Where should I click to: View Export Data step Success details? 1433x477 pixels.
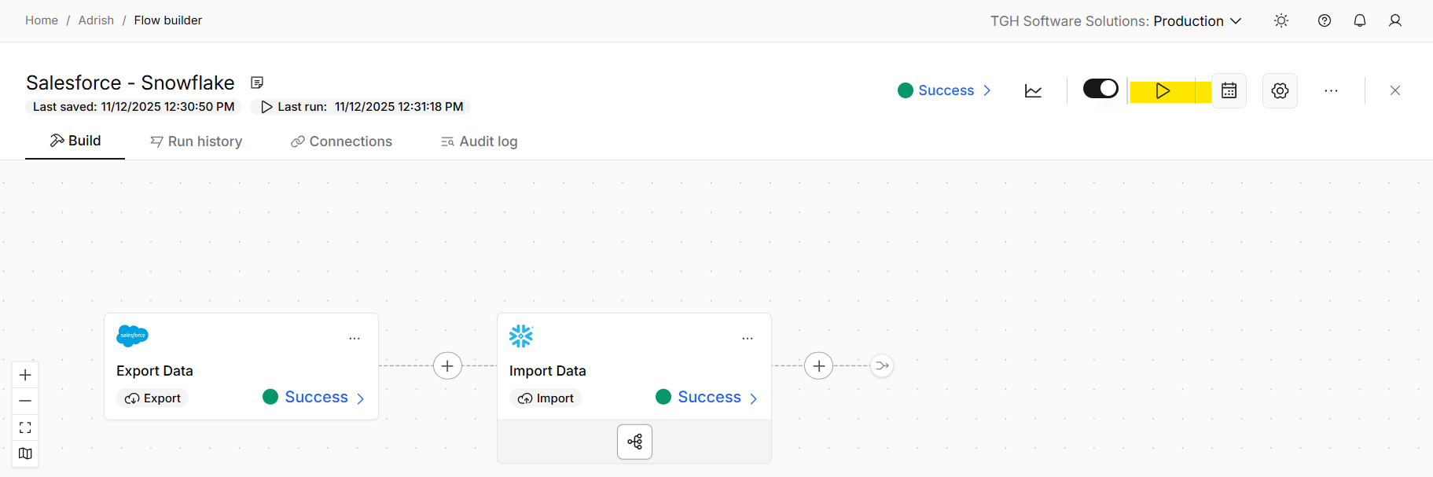(314, 397)
